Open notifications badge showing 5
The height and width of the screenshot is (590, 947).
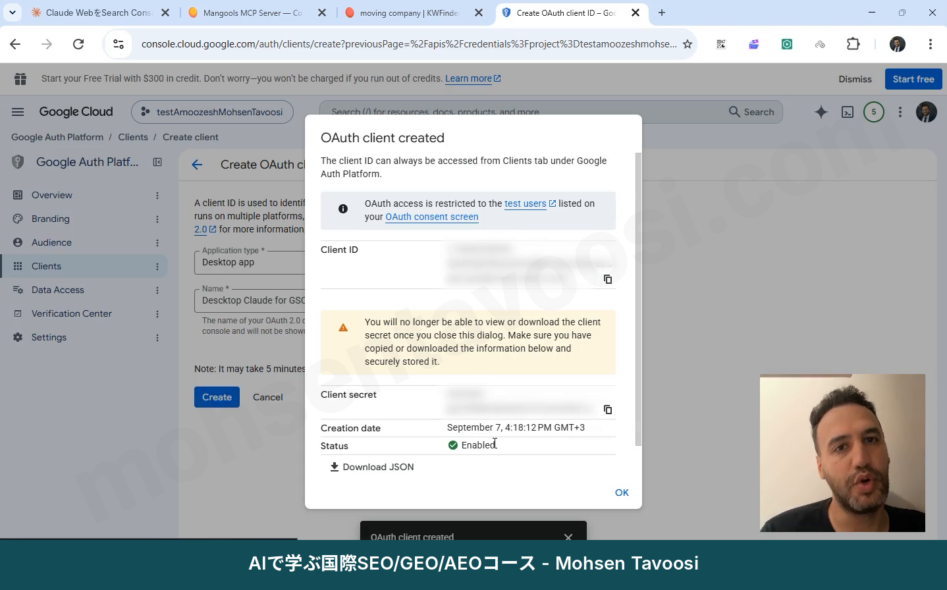click(x=874, y=112)
